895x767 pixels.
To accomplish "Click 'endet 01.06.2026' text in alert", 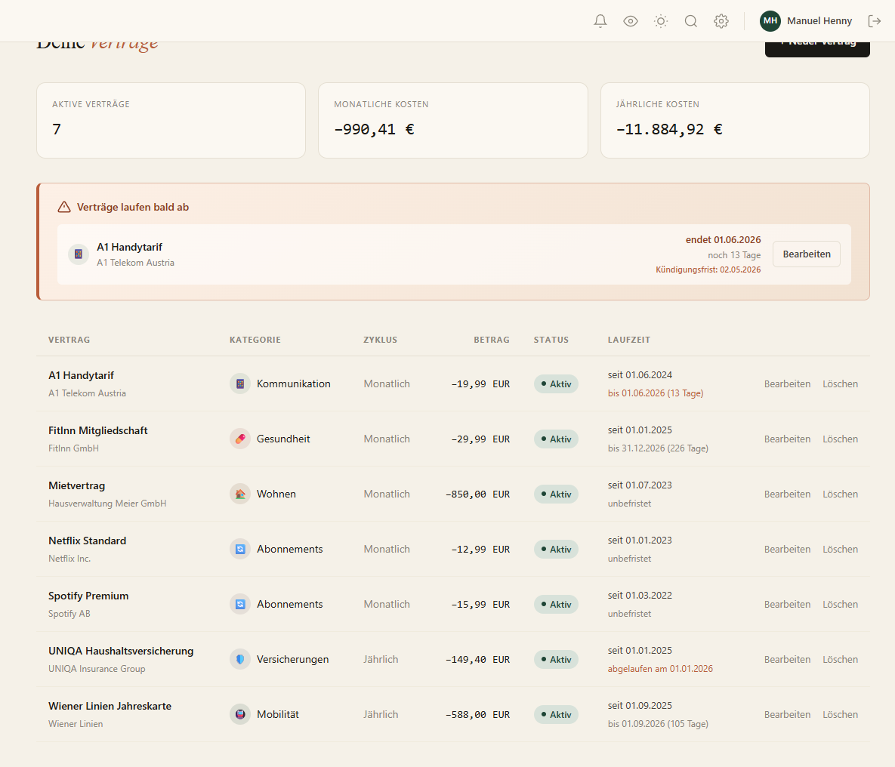I will (x=723, y=240).
